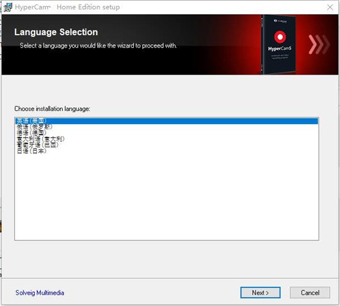Click the HyperCam installer icon in title bar

(8, 7)
